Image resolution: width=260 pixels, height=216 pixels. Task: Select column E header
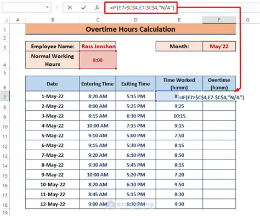click(179, 20)
